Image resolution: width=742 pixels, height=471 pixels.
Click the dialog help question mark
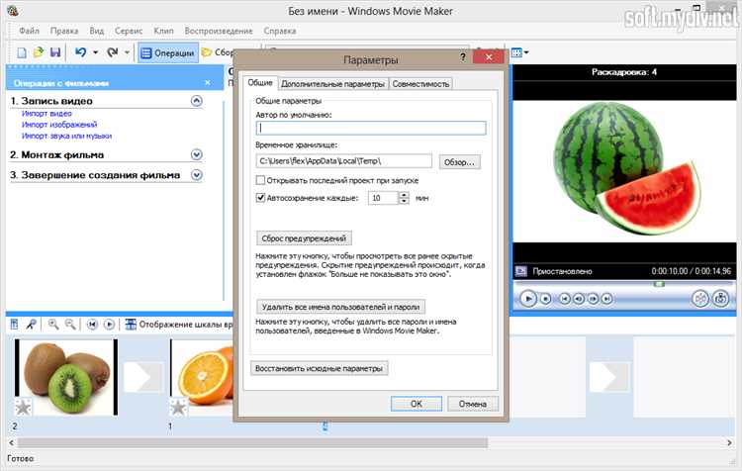[462, 57]
